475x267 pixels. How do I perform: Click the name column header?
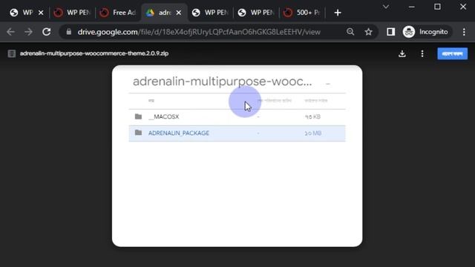[151, 101]
